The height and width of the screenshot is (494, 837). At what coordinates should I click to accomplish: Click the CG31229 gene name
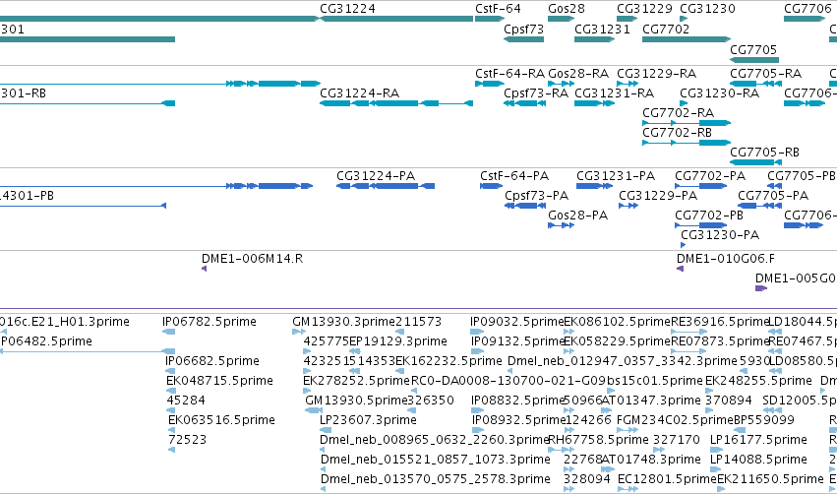click(x=644, y=9)
